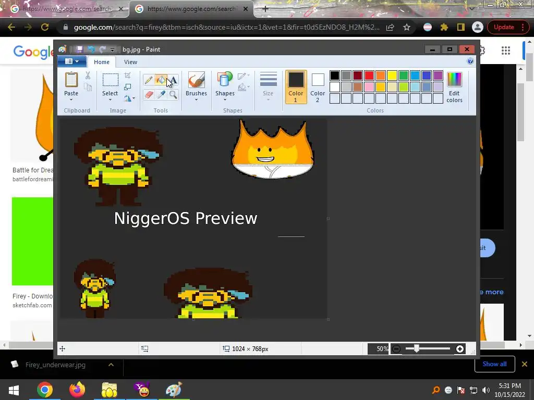
Task: Click the Paint zoom slider handle
Action: (417, 348)
